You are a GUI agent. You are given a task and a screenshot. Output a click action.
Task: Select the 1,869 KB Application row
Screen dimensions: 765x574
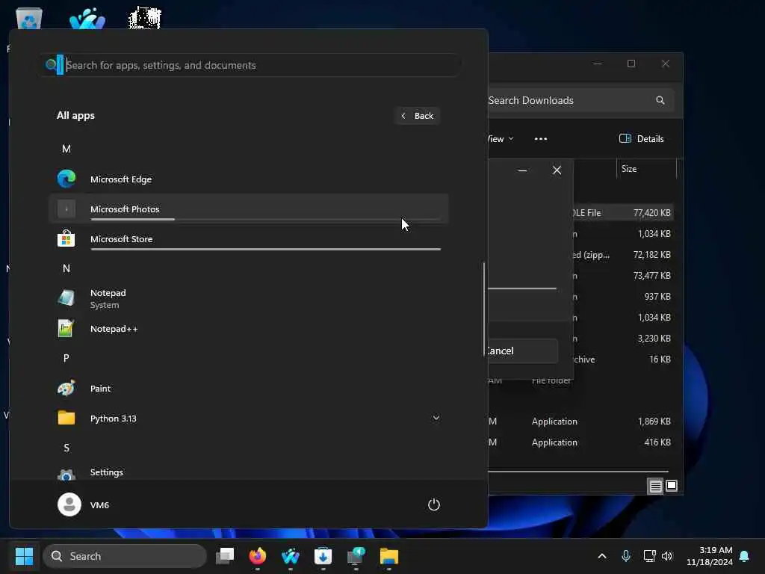(580, 422)
